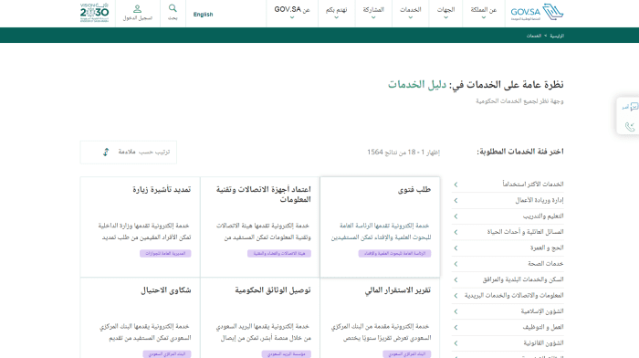This screenshot has height=358, width=639.
Task: Open the عن GOV.SA menu
Action: click(292, 13)
